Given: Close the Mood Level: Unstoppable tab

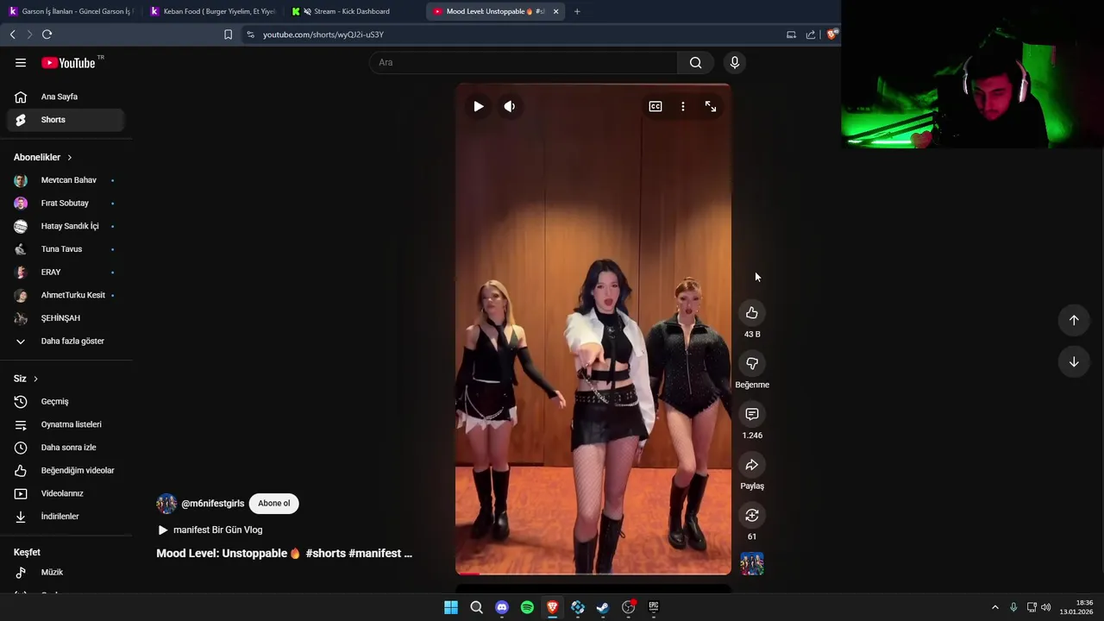Looking at the screenshot, I should (x=555, y=11).
